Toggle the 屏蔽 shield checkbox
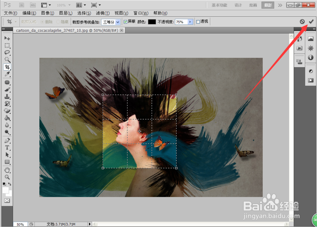This screenshot has width=317, height=227. pos(125,22)
